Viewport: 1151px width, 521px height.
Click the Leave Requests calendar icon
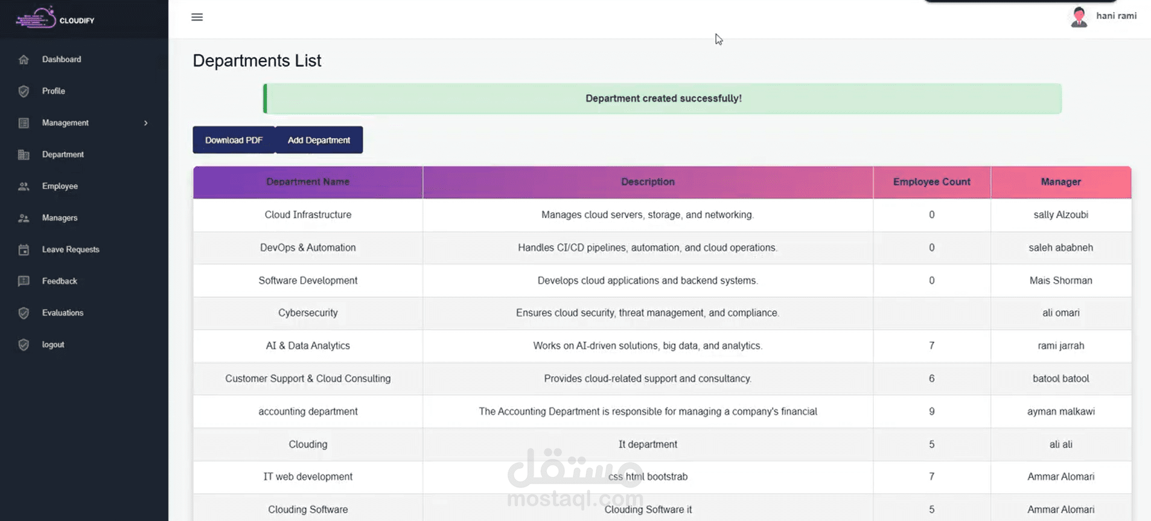tap(24, 249)
